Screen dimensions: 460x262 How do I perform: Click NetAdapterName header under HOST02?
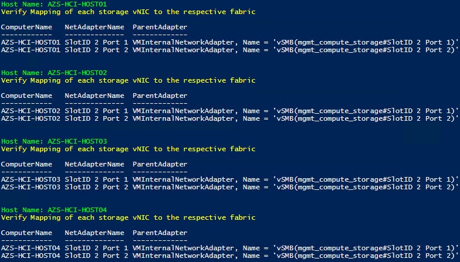pos(94,96)
